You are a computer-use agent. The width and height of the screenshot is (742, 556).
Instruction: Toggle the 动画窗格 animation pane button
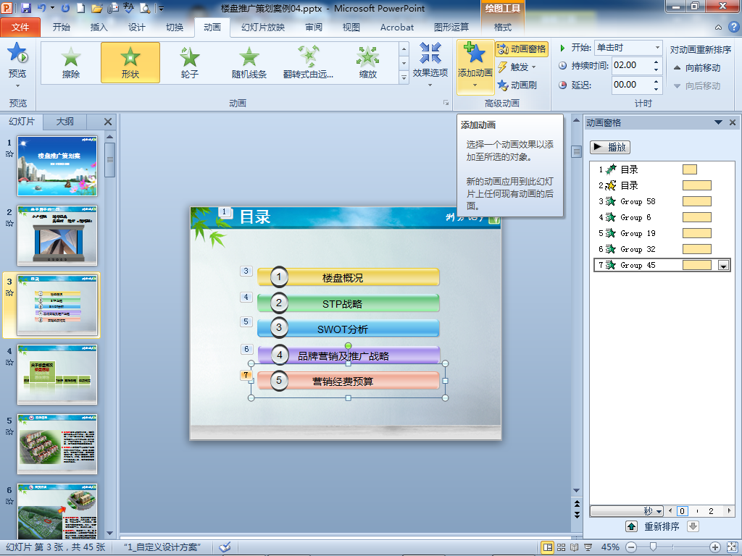pyautogui.click(x=522, y=49)
